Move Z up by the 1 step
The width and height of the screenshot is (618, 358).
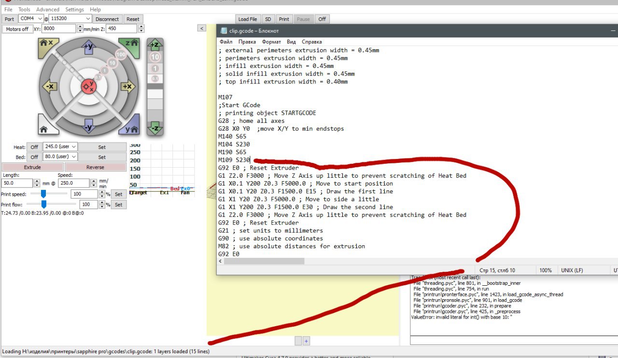(155, 68)
